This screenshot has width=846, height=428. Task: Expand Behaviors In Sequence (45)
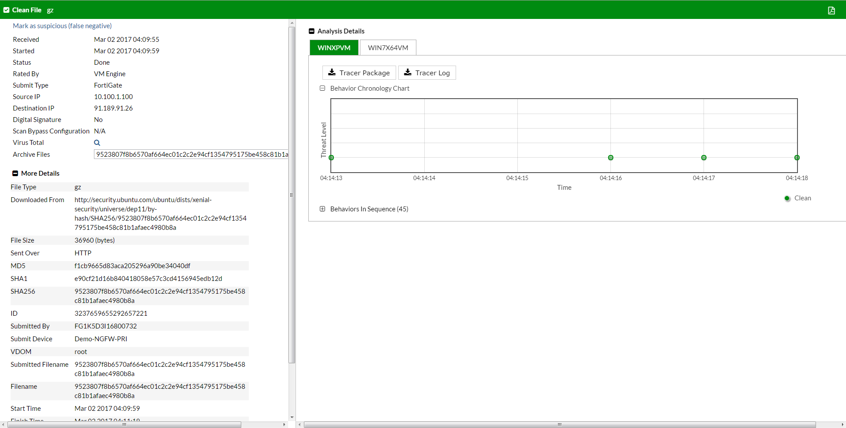click(x=322, y=209)
